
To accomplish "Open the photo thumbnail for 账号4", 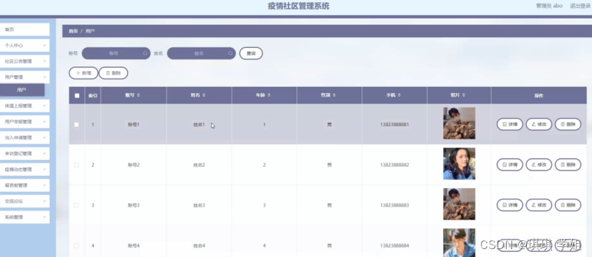I will coord(459,242).
